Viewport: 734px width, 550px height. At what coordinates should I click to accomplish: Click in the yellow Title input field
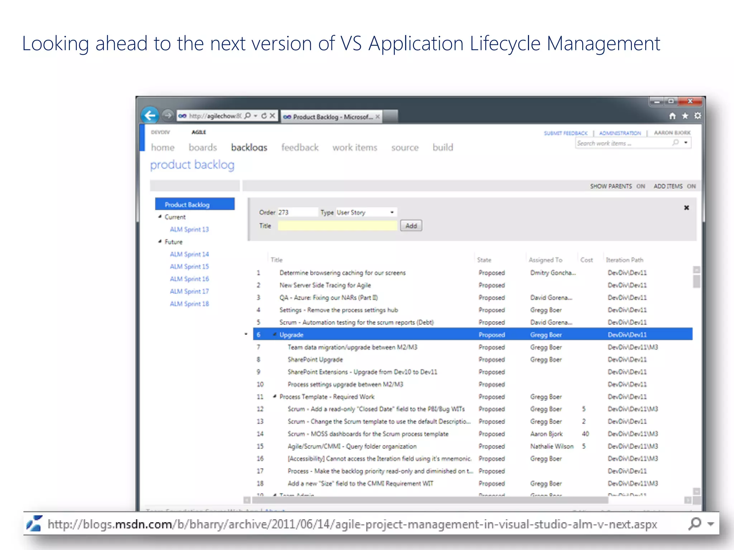338,226
